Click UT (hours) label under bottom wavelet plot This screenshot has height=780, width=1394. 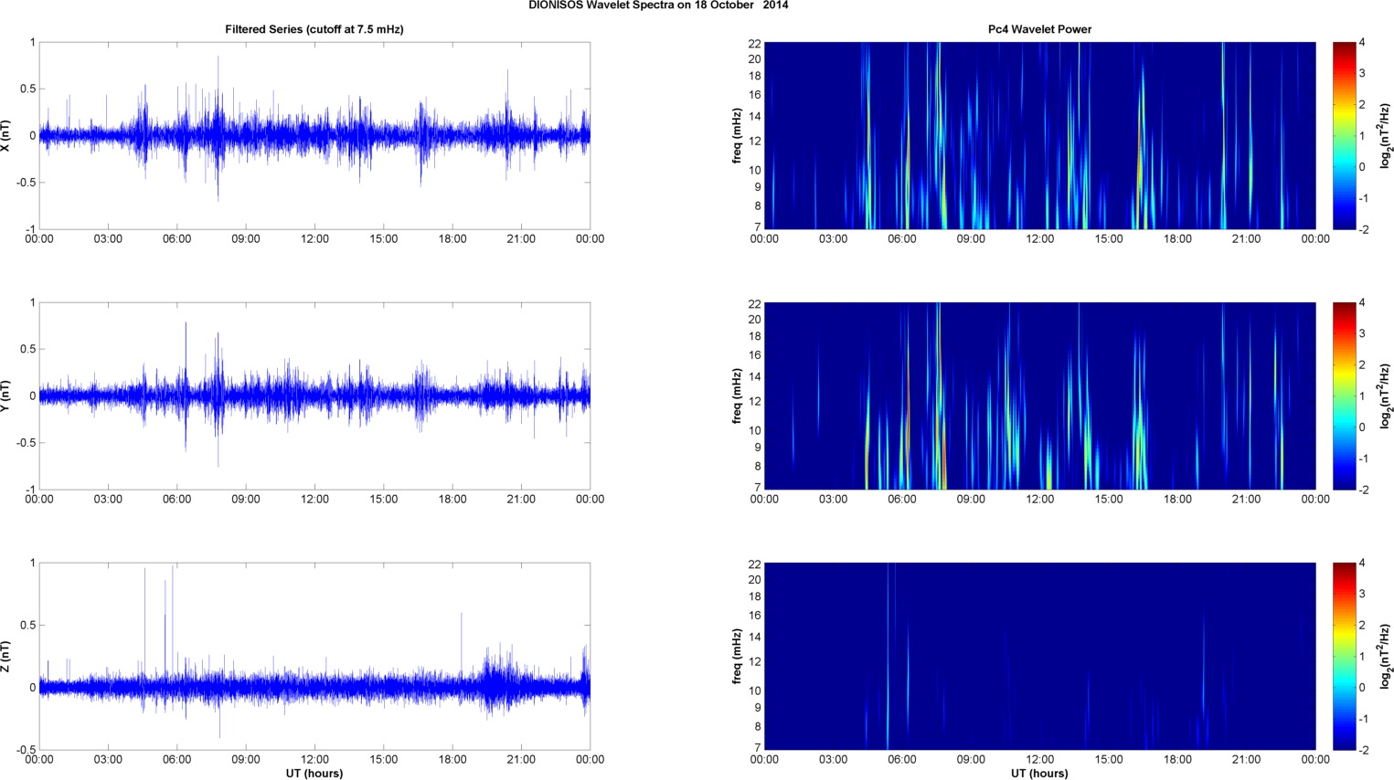(x=1039, y=774)
